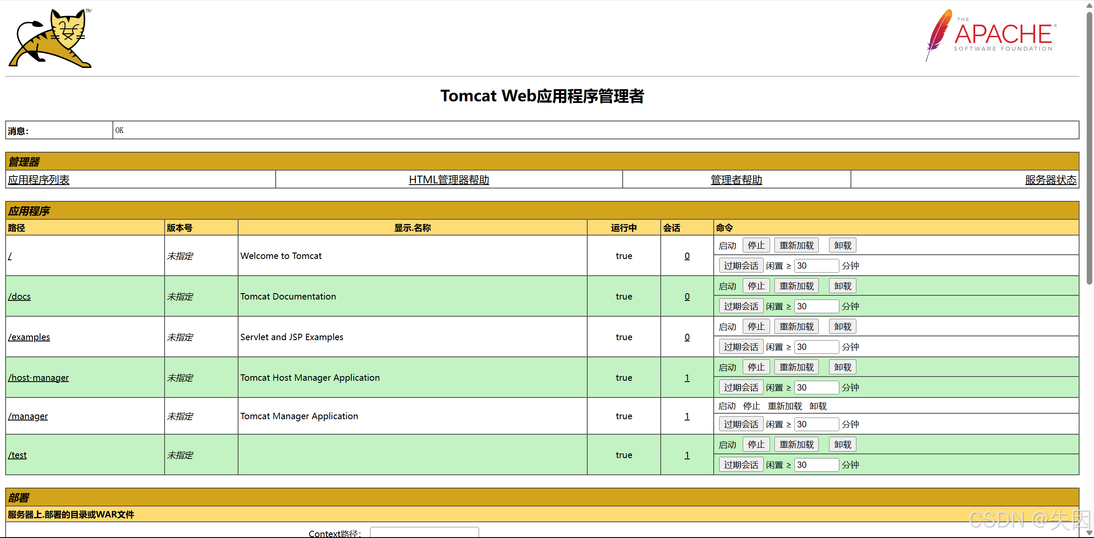Open the /examples application link
1094x538 pixels.
[x=29, y=337]
